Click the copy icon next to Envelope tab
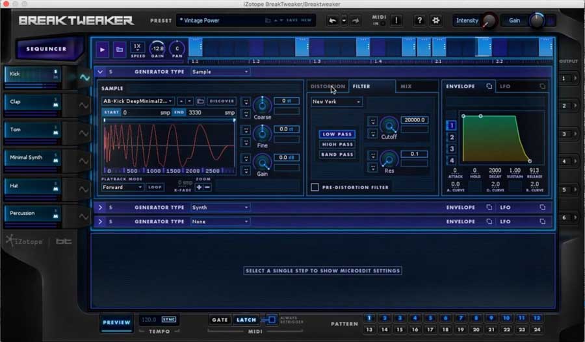 [x=489, y=86]
